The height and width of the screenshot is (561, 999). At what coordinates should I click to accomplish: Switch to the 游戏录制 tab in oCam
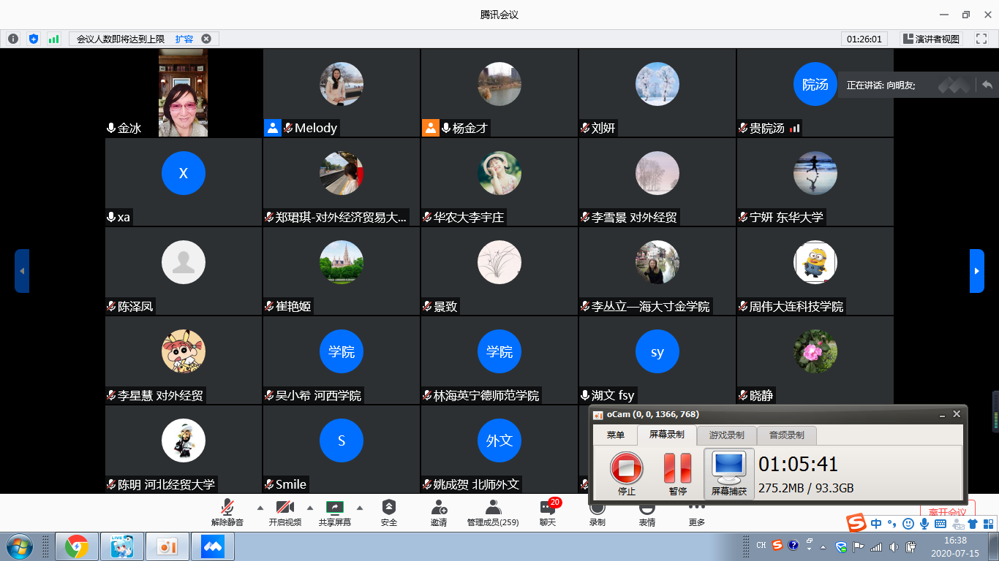click(x=726, y=435)
